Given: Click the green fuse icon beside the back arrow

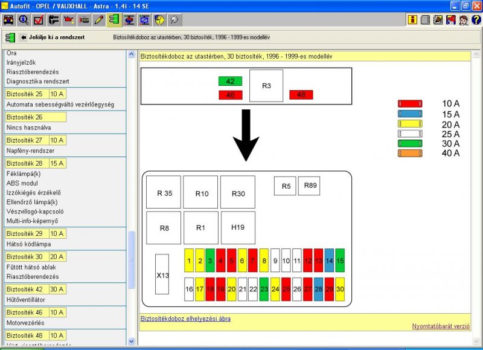Looking at the screenshot, I should click(x=10, y=37).
